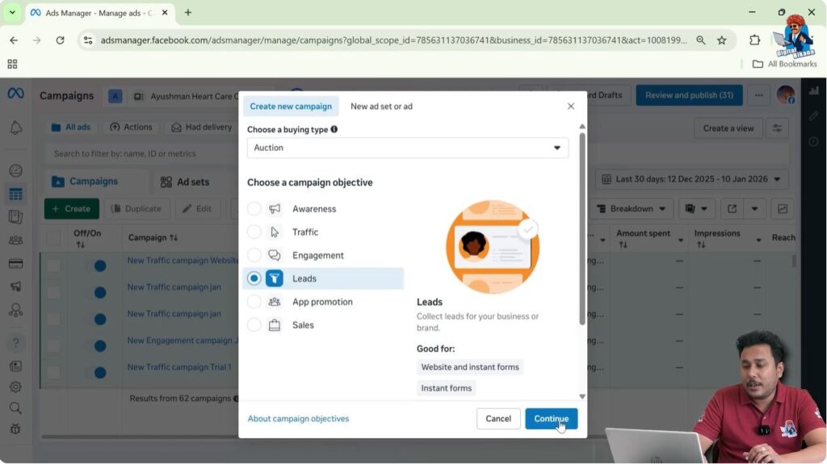The width and height of the screenshot is (827, 464).
Task: Open the Auction buying type dropdown
Action: click(x=408, y=148)
